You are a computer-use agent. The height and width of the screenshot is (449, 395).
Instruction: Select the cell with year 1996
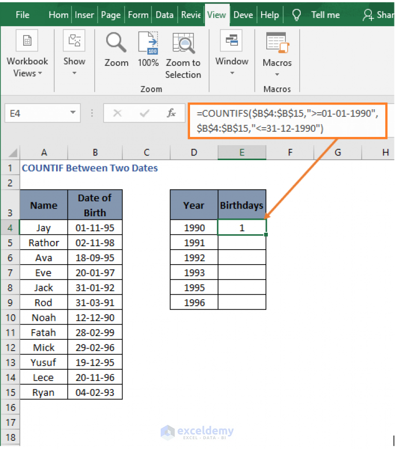pos(194,302)
